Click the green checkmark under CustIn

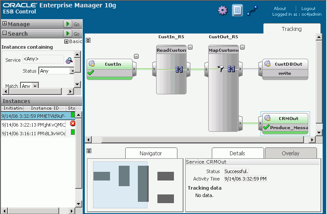pos(91,73)
